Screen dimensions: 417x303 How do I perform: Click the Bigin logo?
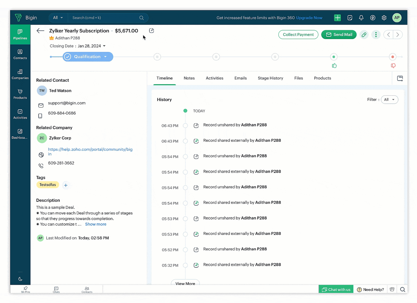(x=26, y=18)
